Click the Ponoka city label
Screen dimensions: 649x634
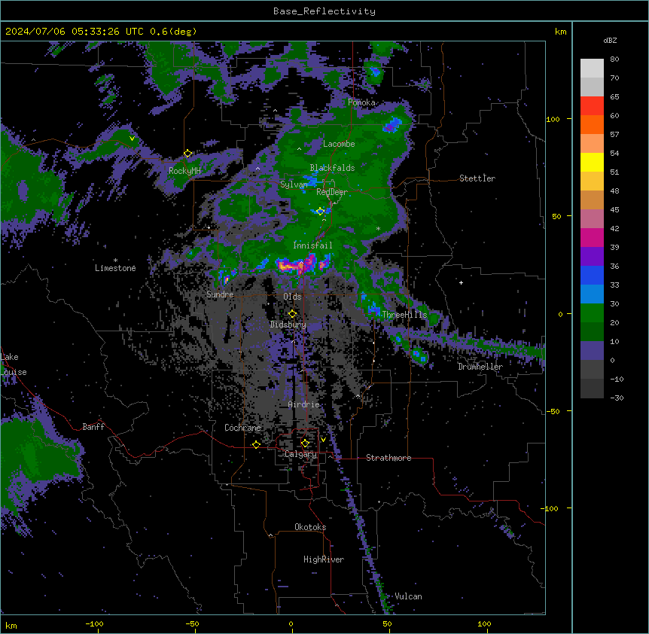[x=361, y=102]
